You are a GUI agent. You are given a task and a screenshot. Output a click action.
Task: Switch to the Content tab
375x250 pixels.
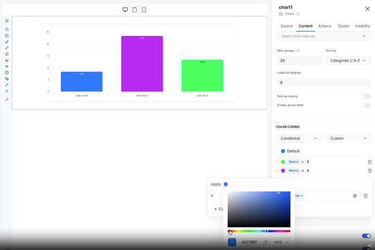coord(305,26)
